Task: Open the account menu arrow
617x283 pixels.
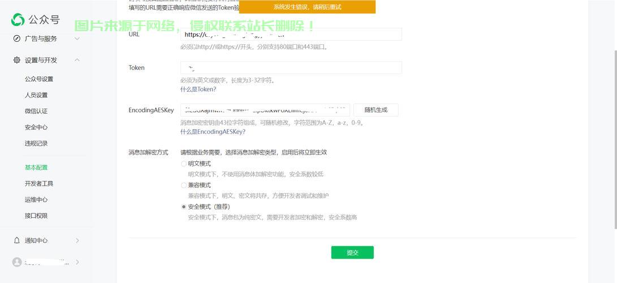Action: coord(77,262)
